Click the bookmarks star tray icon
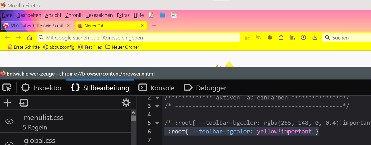The height and width of the screenshot is (145, 371). click(x=281, y=38)
